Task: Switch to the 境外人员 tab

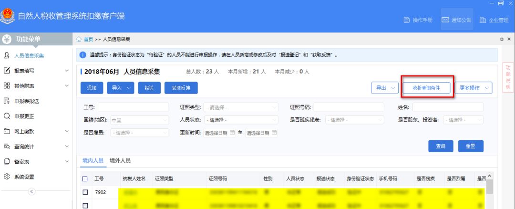Action: click(x=120, y=161)
